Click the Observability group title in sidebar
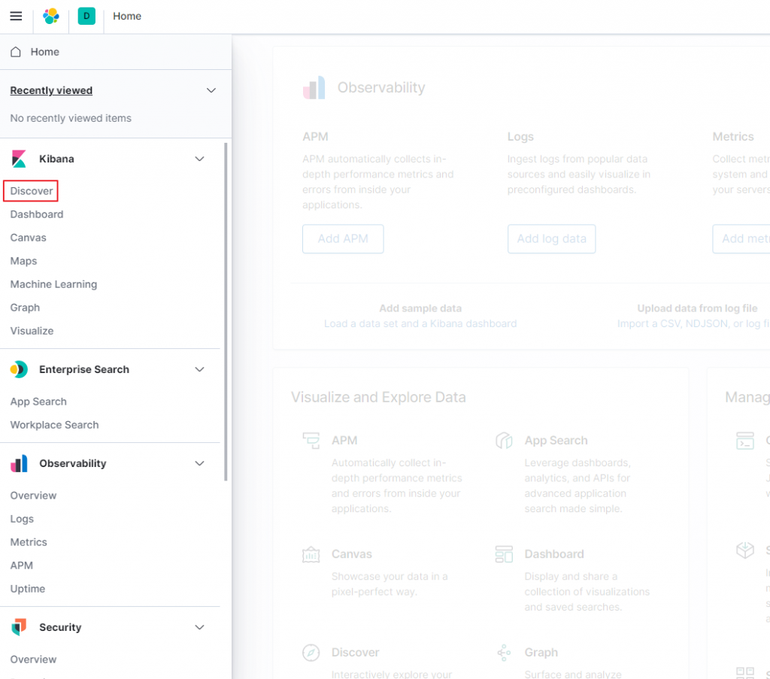The width and height of the screenshot is (770, 679). [73, 463]
